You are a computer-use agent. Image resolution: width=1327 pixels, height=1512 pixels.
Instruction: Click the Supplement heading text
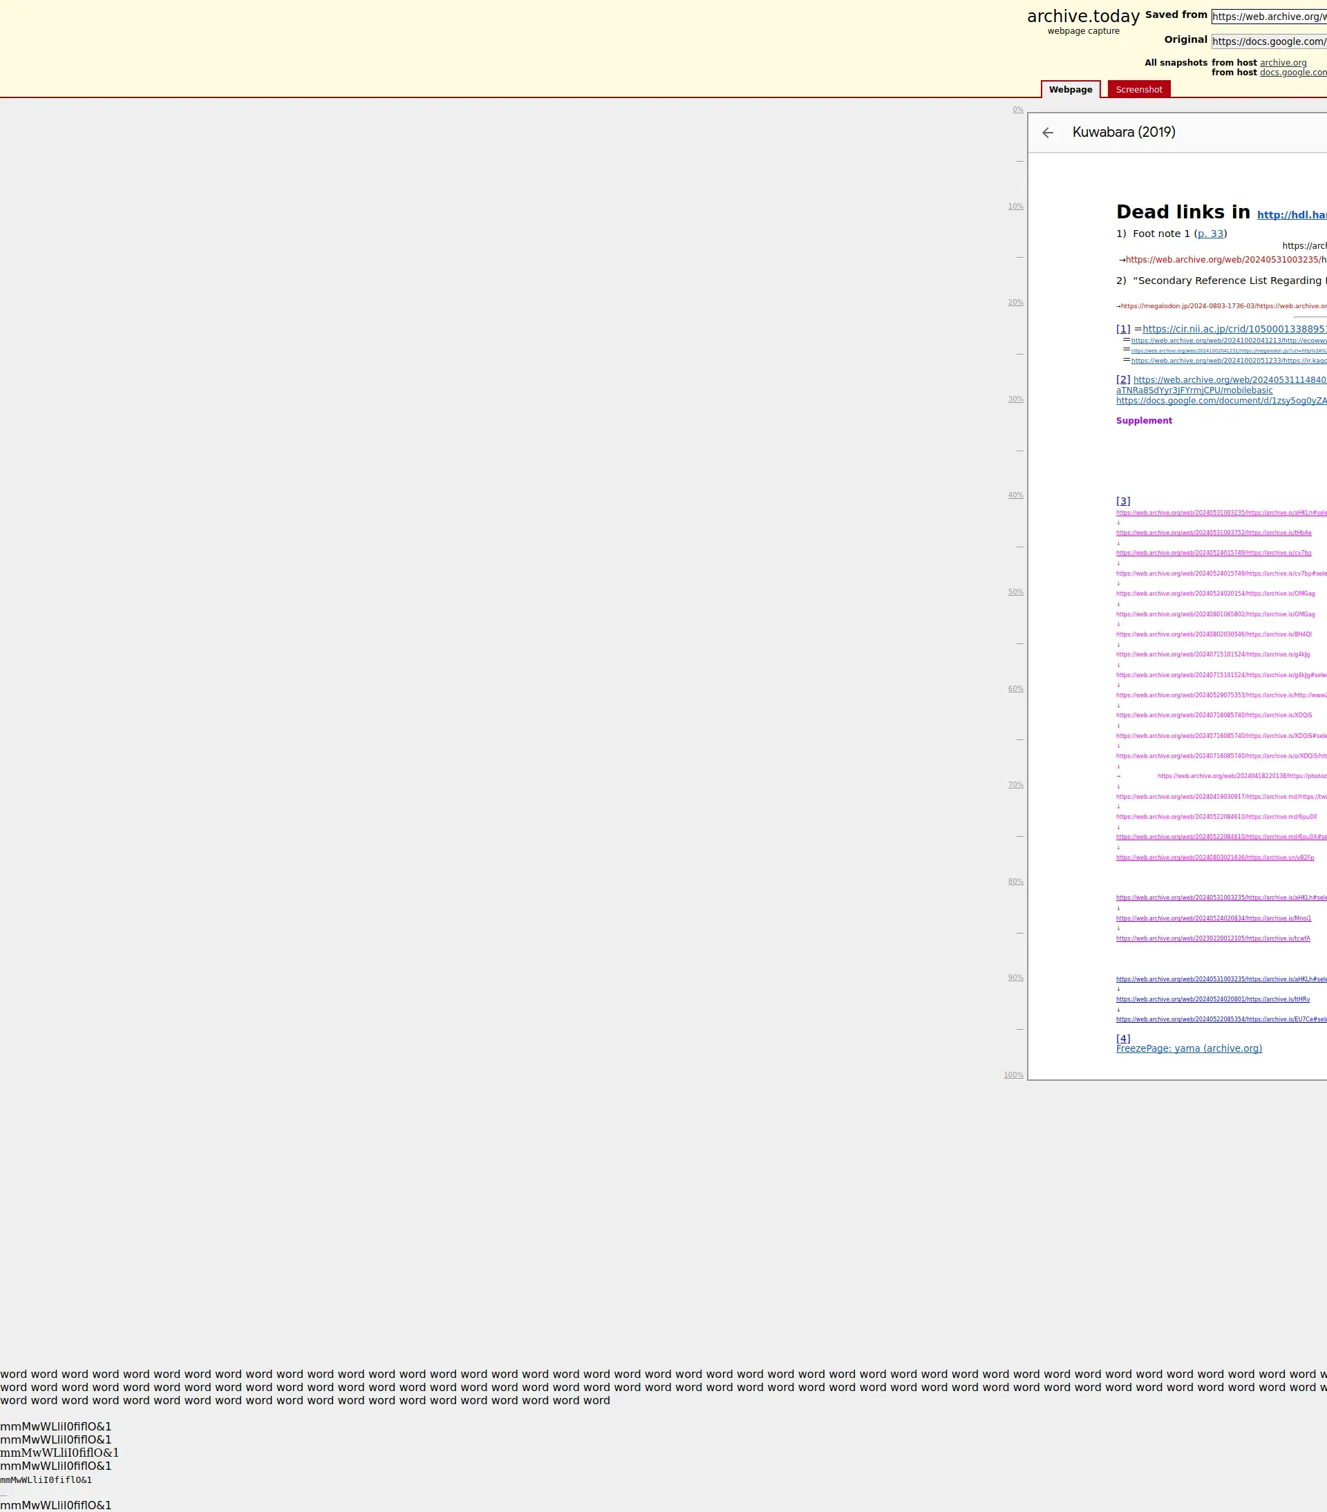coord(1144,421)
